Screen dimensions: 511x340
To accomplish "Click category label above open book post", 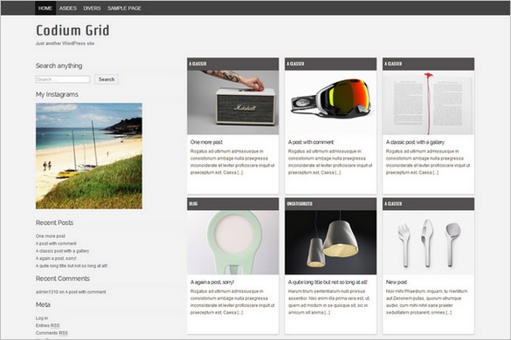I will coord(393,64).
